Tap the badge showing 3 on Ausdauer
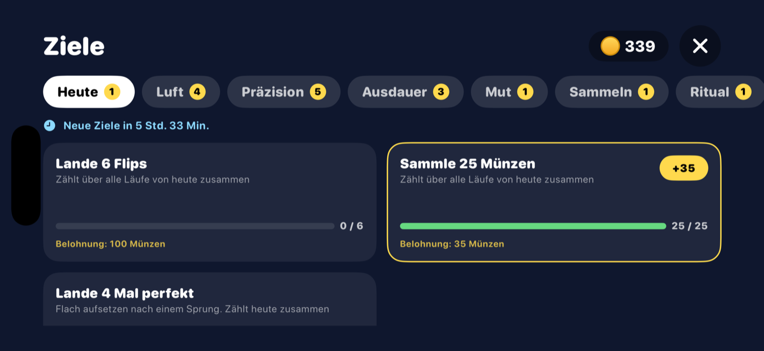This screenshot has width=764, height=351. (x=441, y=92)
